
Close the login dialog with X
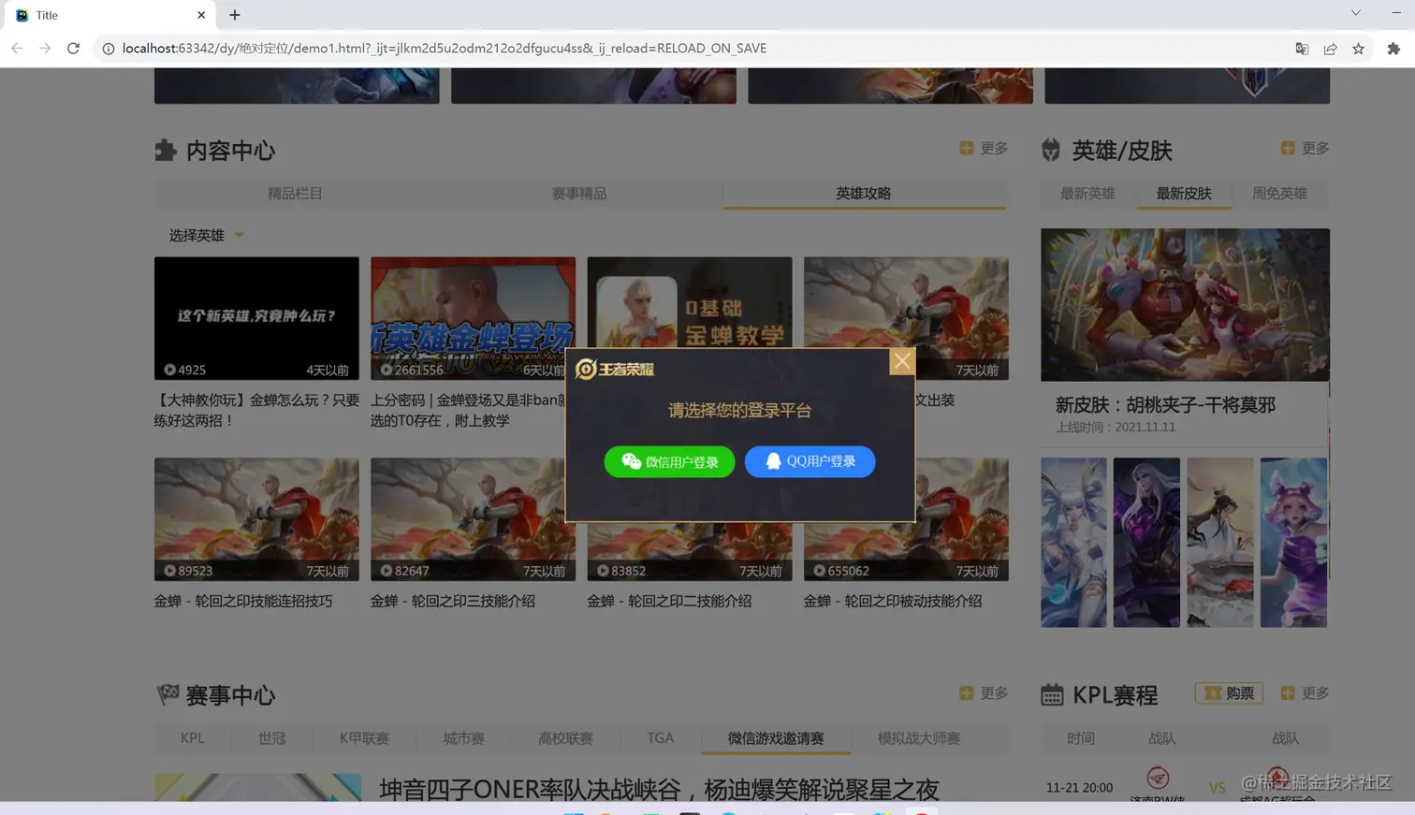pos(901,361)
